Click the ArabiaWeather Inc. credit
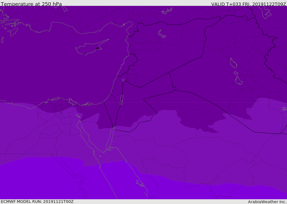The height and width of the screenshot is (204, 287). tap(267, 202)
